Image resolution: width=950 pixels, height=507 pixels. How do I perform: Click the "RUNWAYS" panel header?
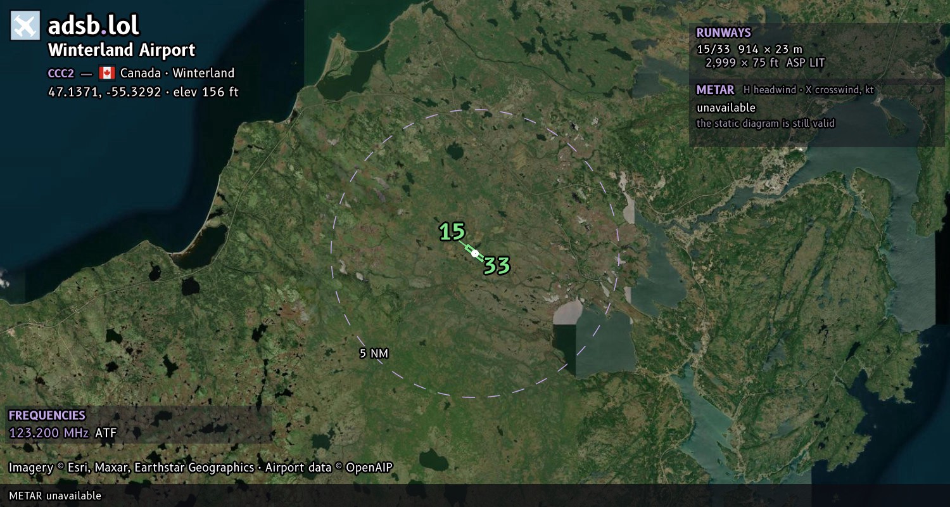tap(723, 33)
